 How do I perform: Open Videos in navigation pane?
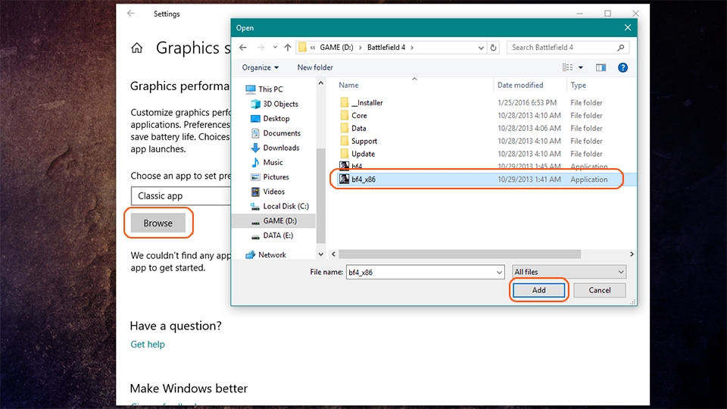pos(267,192)
